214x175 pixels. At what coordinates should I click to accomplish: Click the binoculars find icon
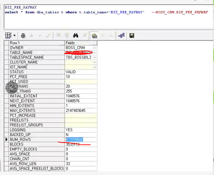tap(75, 35)
